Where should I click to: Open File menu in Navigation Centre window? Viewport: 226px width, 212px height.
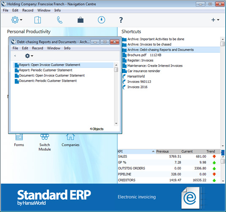tap(5, 11)
